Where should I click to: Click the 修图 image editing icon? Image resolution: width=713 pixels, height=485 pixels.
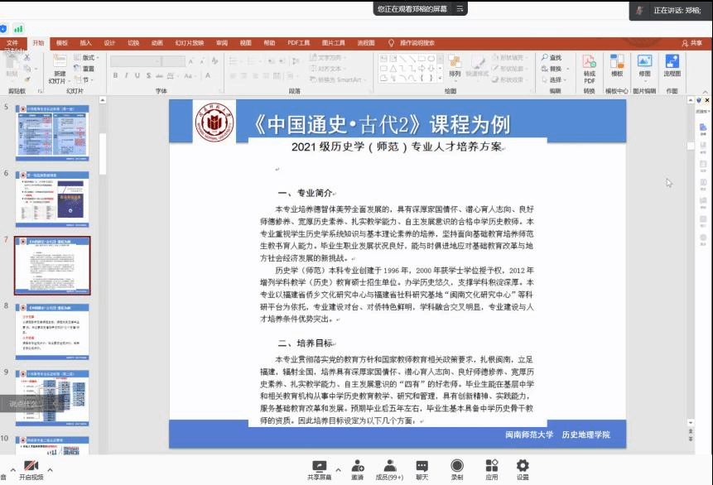click(x=644, y=65)
